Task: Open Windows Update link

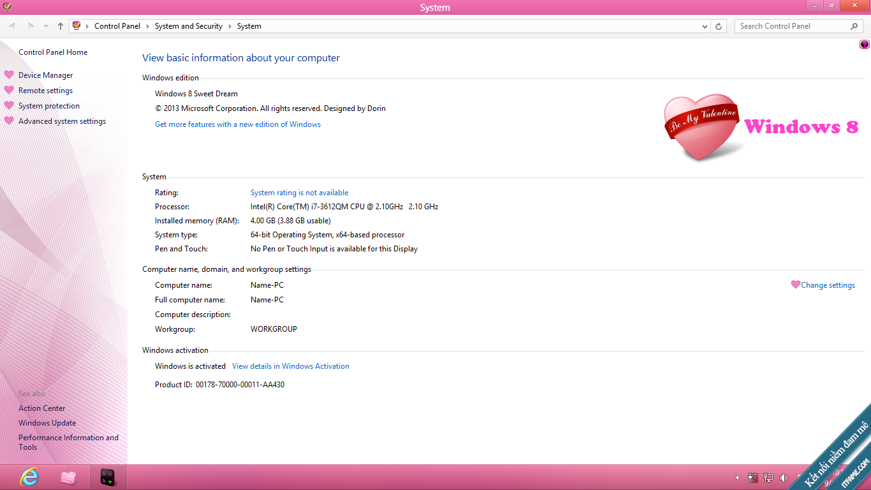Action: coord(47,423)
